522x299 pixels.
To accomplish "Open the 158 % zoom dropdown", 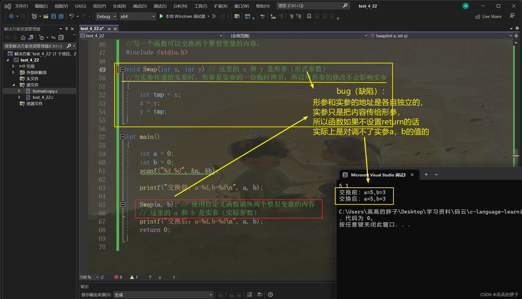I will click(89, 277).
